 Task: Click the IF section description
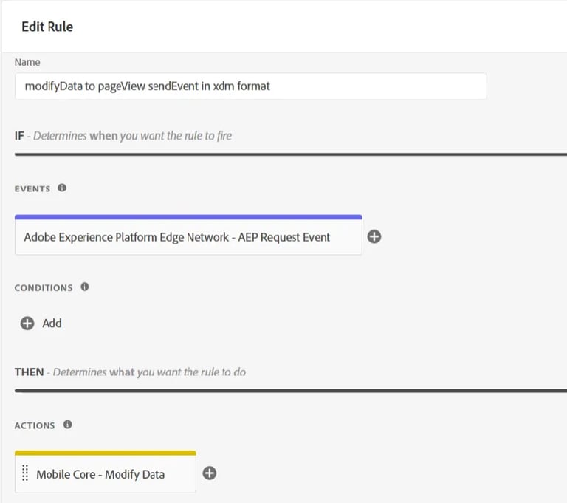(x=133, y=136)
